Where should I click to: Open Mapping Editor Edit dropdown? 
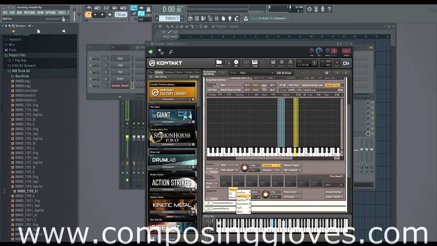tap(231, 85)
